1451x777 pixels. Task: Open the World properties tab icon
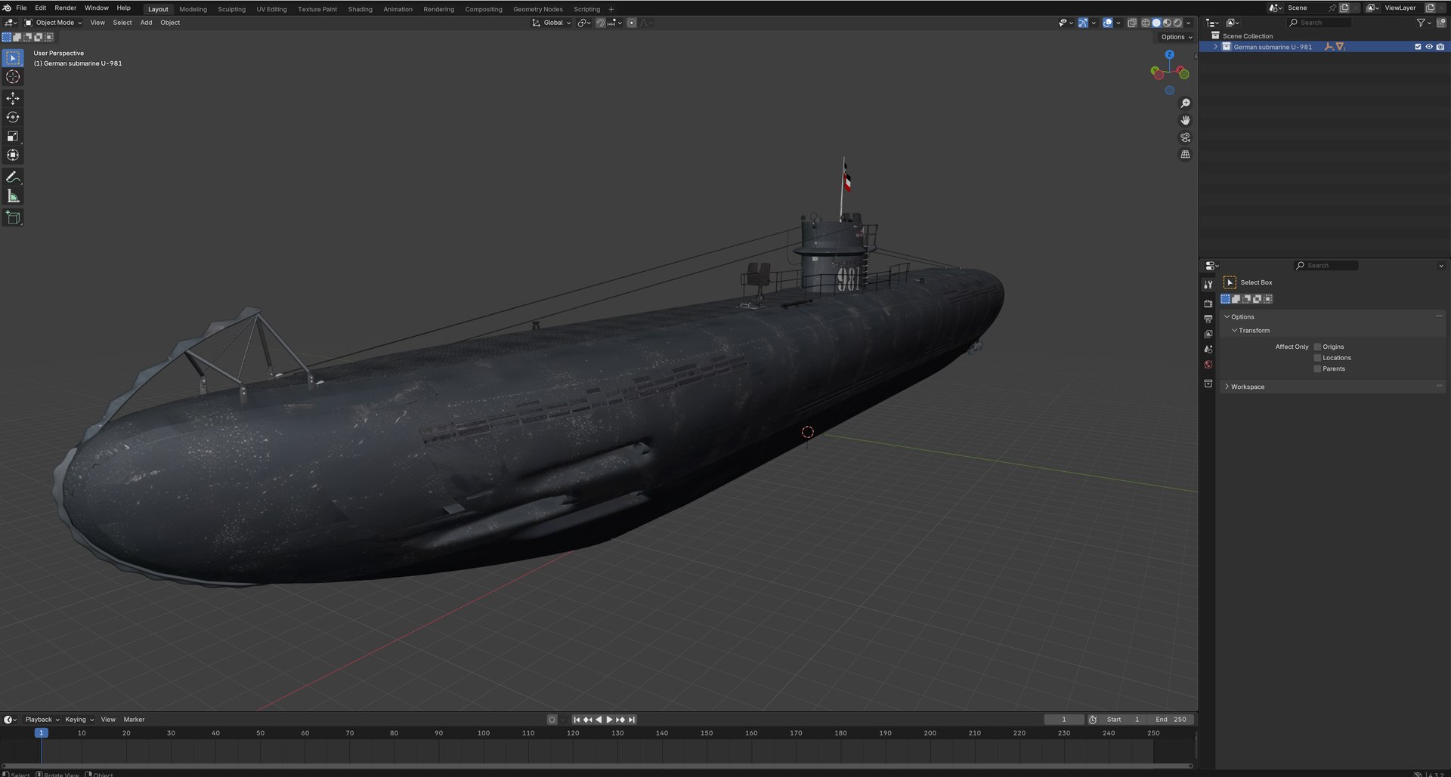point(1208,365)
